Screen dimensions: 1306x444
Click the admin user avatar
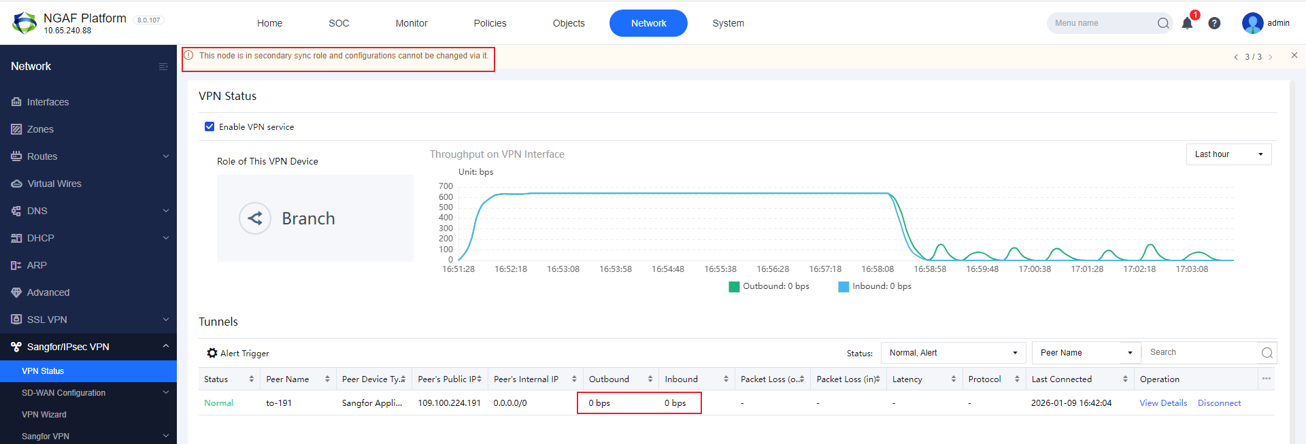pyautogui.click(x=1252, y=23)
